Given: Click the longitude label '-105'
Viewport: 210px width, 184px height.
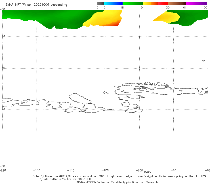Looking at the screenshot, I should (105, 170).
